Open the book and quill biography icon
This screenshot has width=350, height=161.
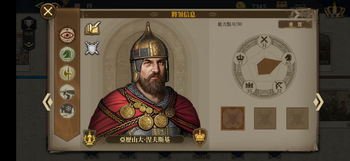pyautogui.click(x=92, y=28)
